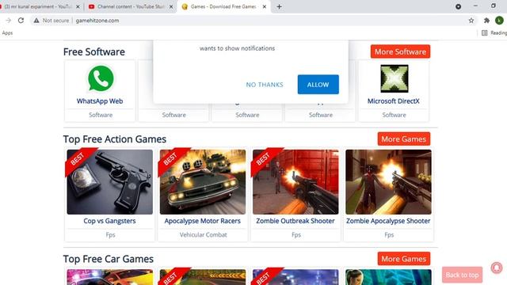Open Cop vs Gangsters title link
This screenshot has width=507, height=285.
[x=109, y=221]
